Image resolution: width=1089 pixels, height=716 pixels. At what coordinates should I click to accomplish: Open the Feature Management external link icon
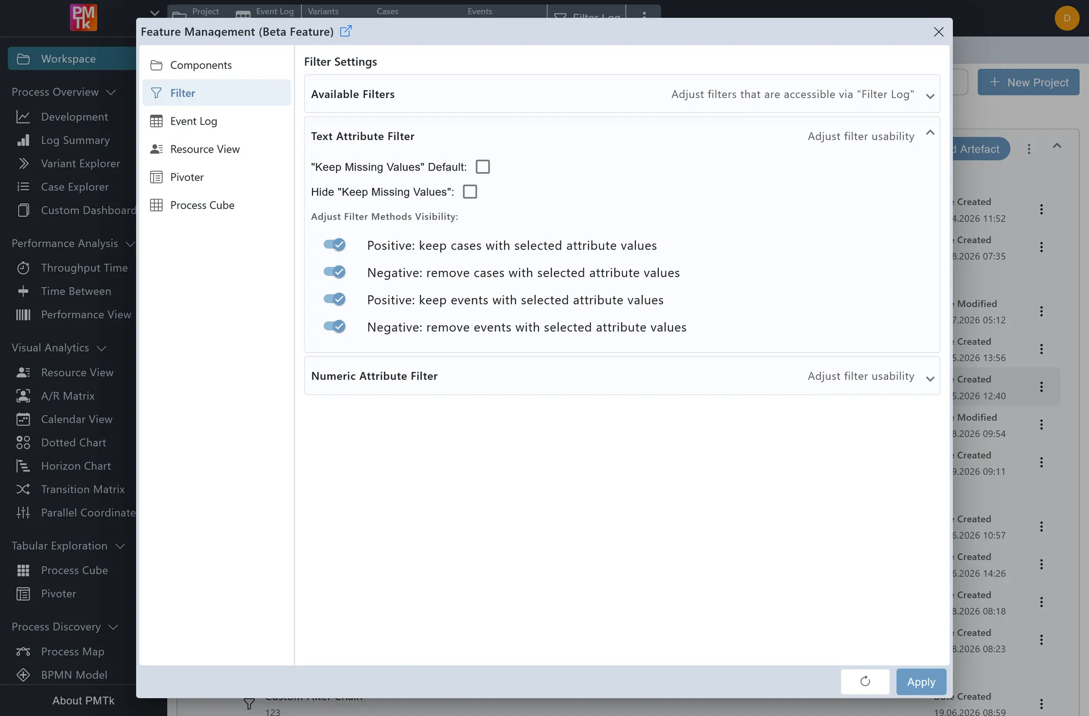click(x=346, y=31)
